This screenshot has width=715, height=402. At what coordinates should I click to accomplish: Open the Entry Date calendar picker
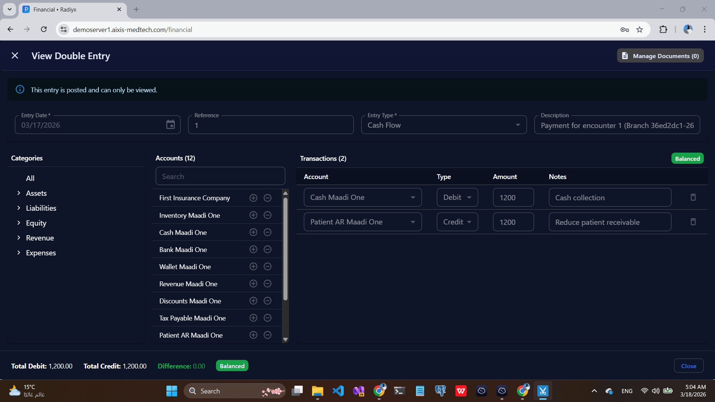click(x=171, y=125)
